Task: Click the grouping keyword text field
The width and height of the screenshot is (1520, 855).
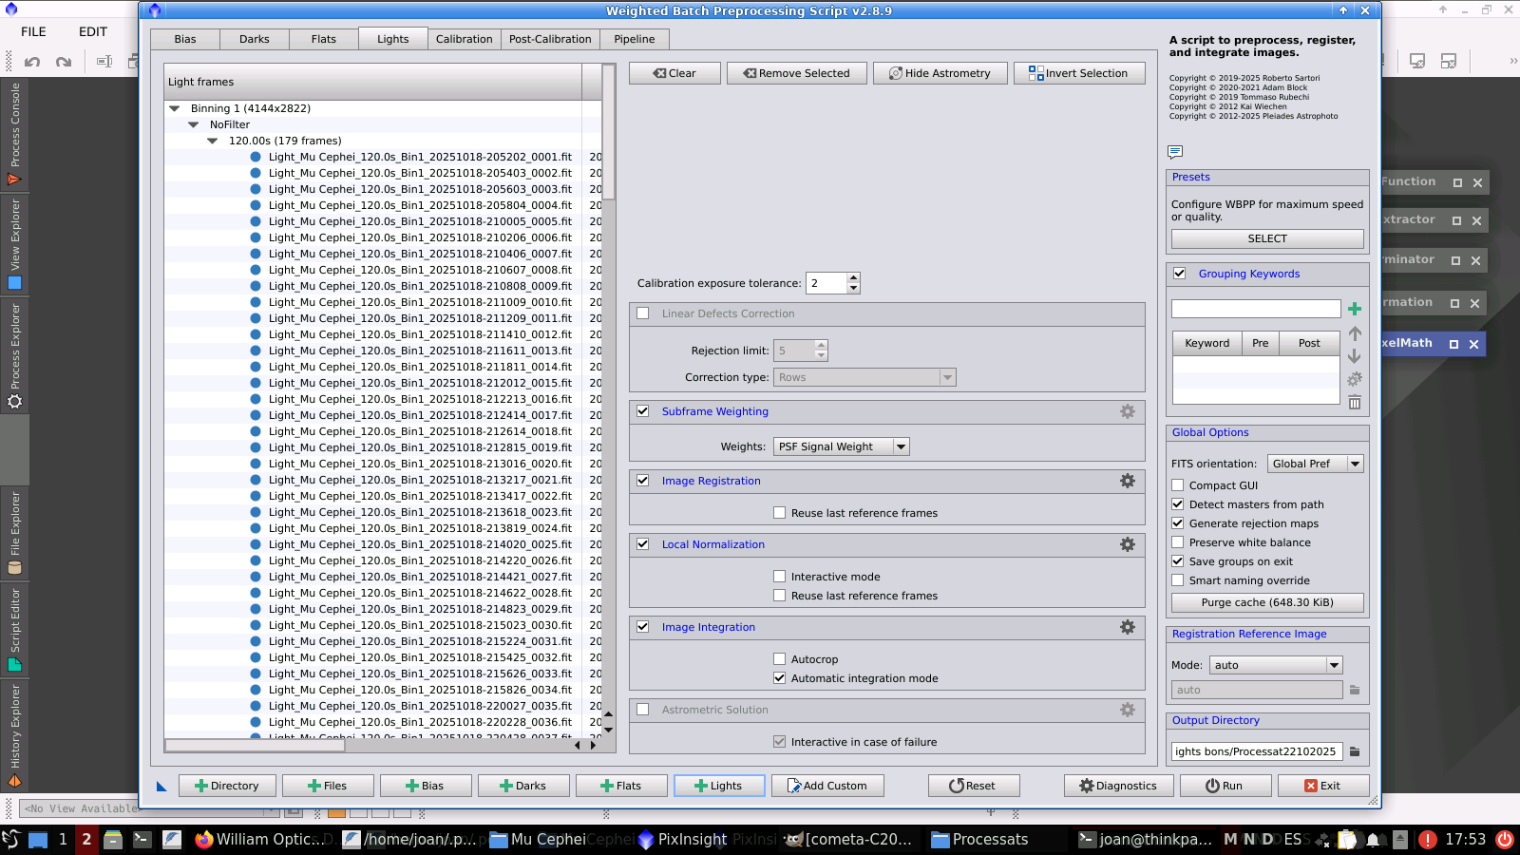Action: [x=1255, y=309]
